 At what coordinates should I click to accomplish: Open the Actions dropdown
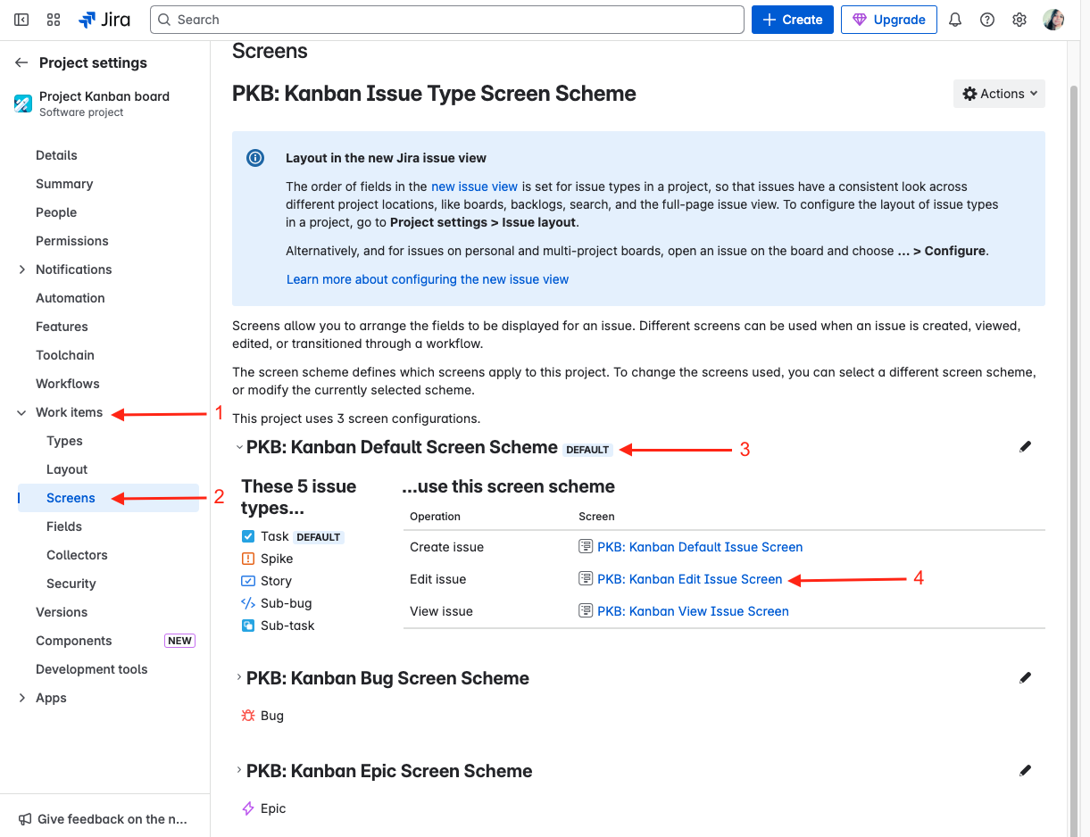coord(999,94)
